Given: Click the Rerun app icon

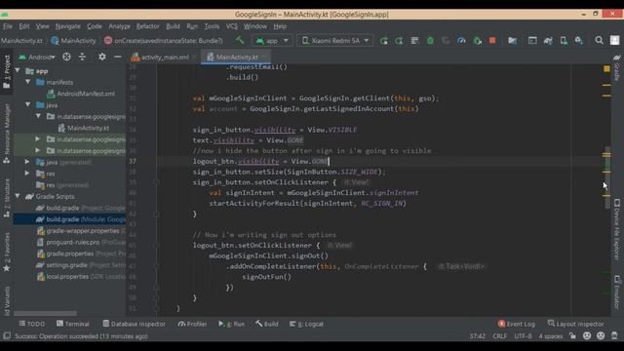Looking at the screenshot, I should point(383,41).
